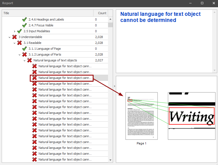Collapse the 3.1.2 Language of Parts node

(19, 55)
